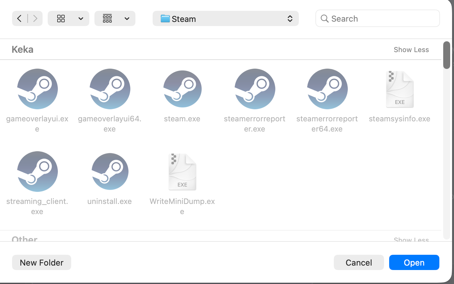Image resolution: width=454 pixels, height=284 pixels.
Task: Click the New Folder button
Action: pyautogui.click(x=42, y=262)
